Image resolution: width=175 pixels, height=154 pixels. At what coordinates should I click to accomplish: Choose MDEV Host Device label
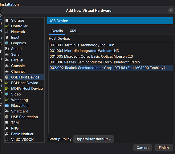tap(27, 89)
